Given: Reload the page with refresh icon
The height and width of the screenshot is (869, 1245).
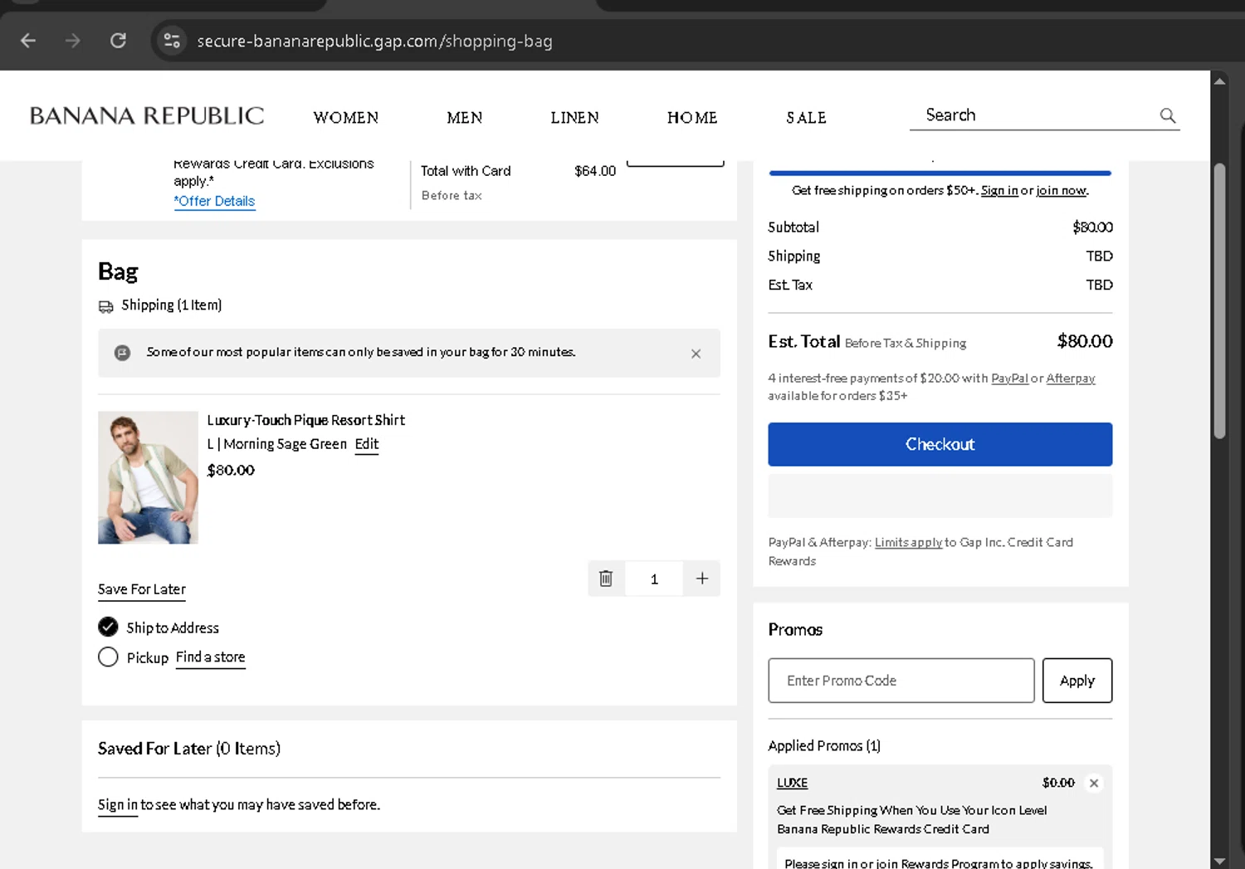Looking at the screenshot, I should pos(118,41).
